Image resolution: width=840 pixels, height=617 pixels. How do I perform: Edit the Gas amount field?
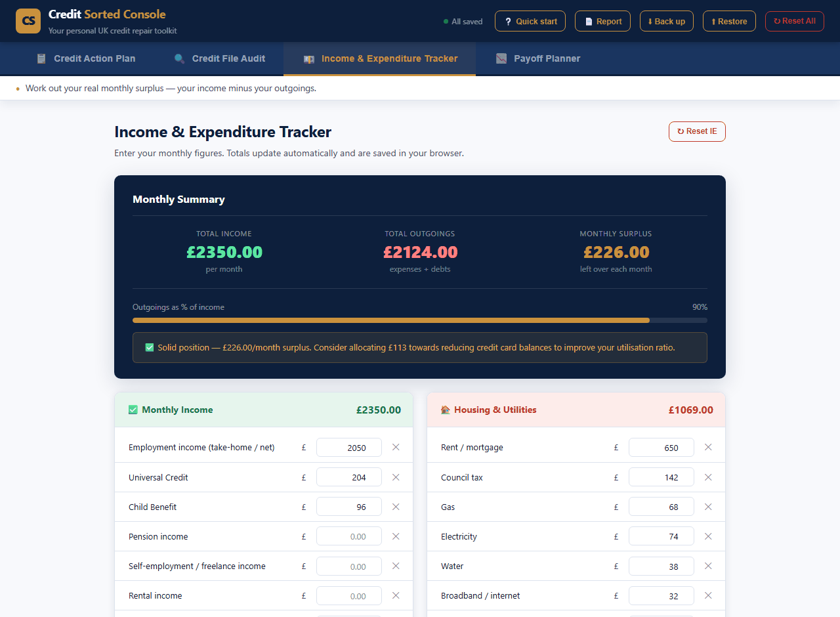[661, 507]
